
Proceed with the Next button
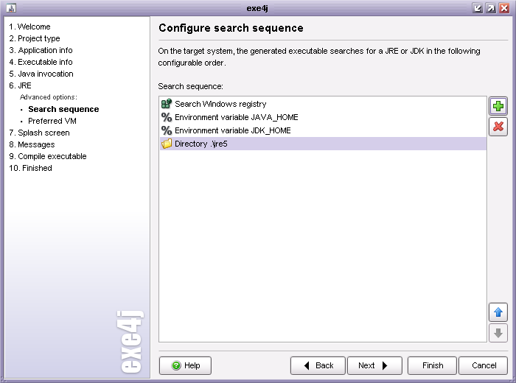pyautogui.click(x=374, y=365)
